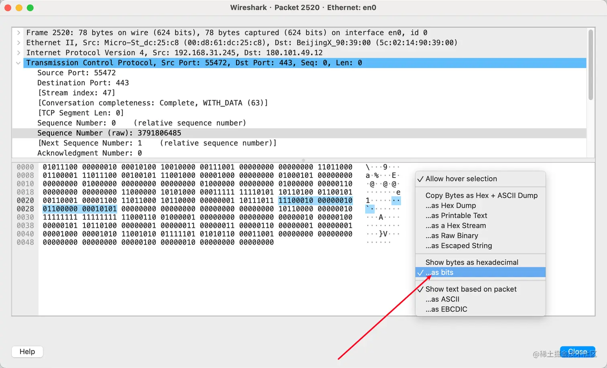Viewport: 607px width, 368px height.
Task: Select the Conversation completeness row
Action: [299, 103]
